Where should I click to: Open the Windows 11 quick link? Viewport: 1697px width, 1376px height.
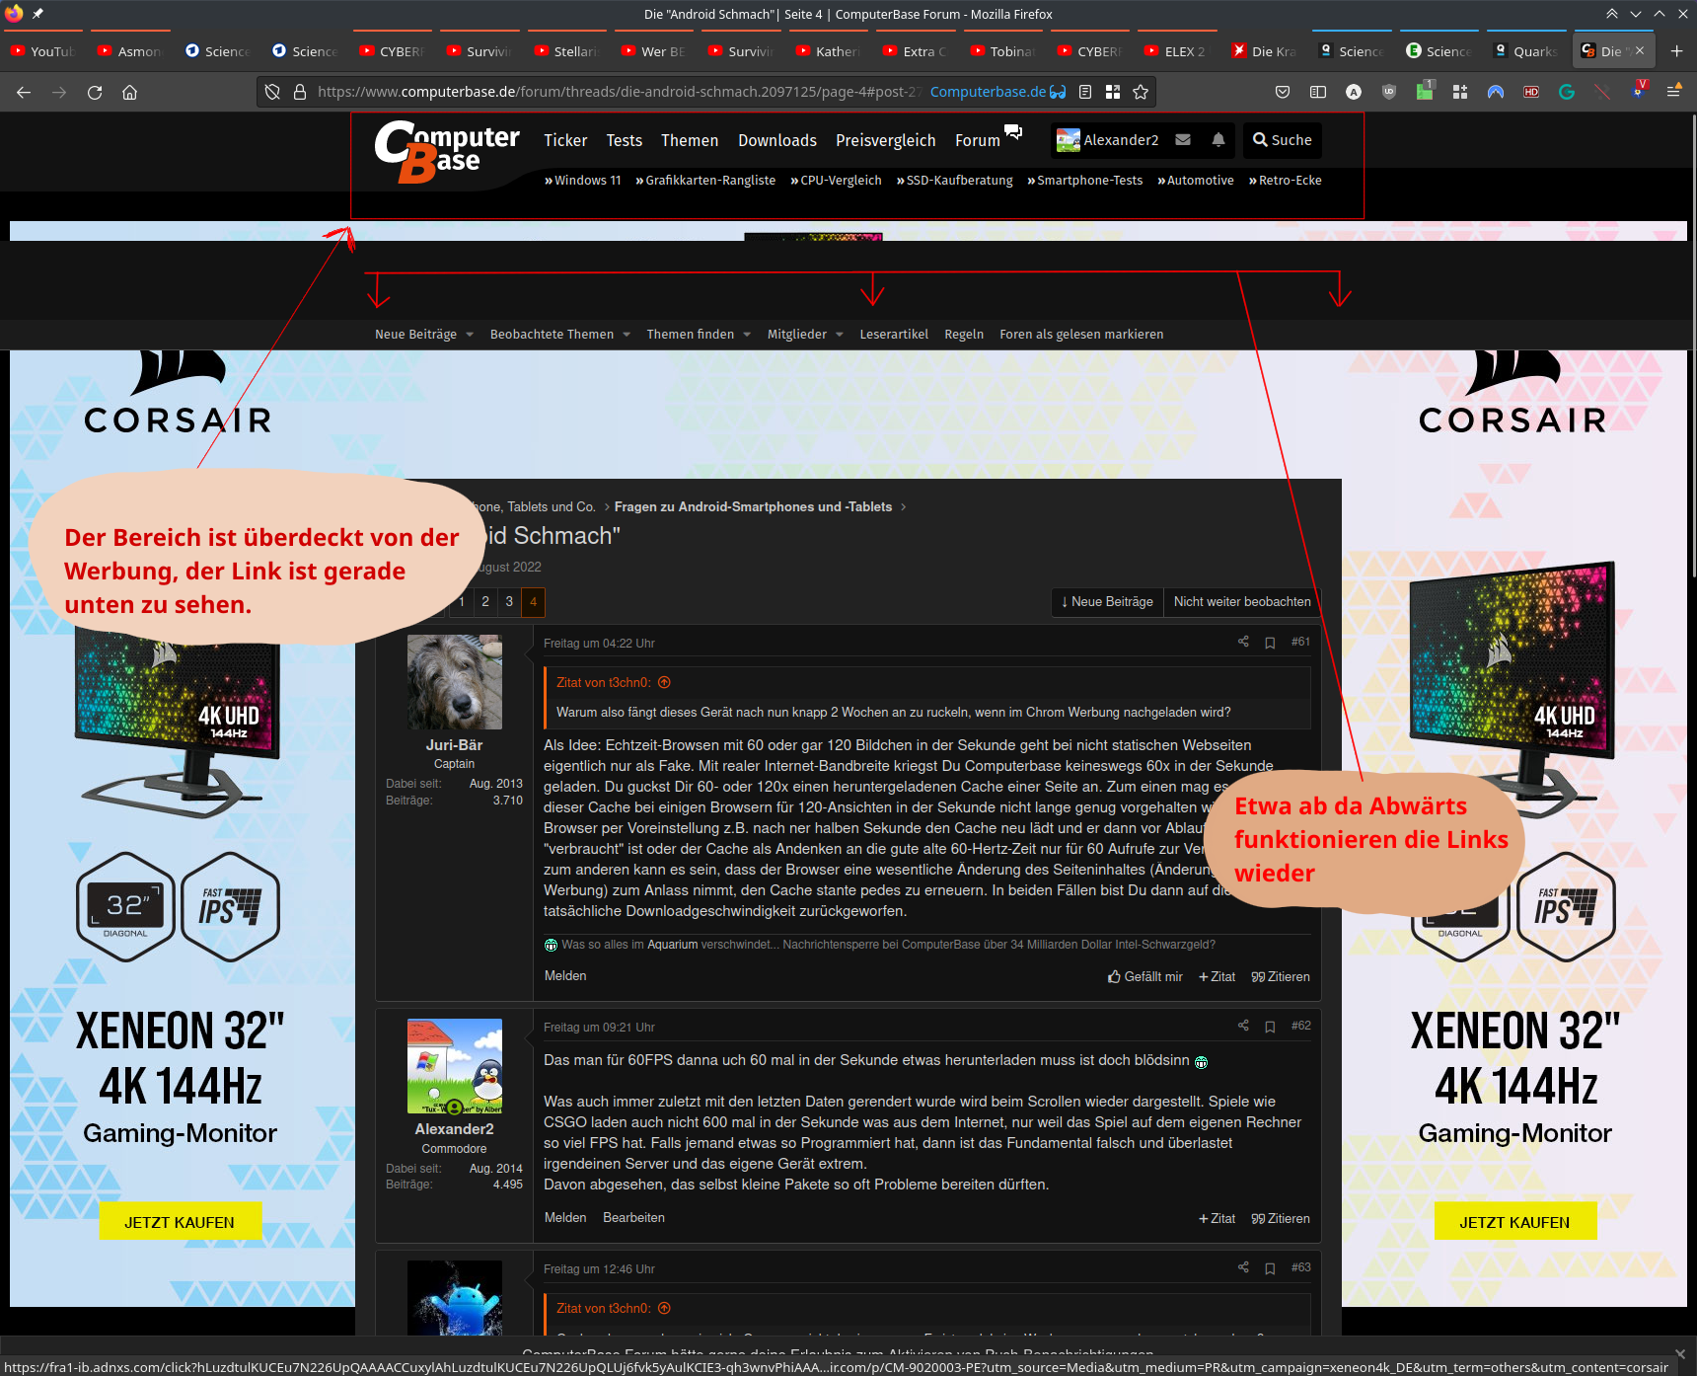coord(583,180)
